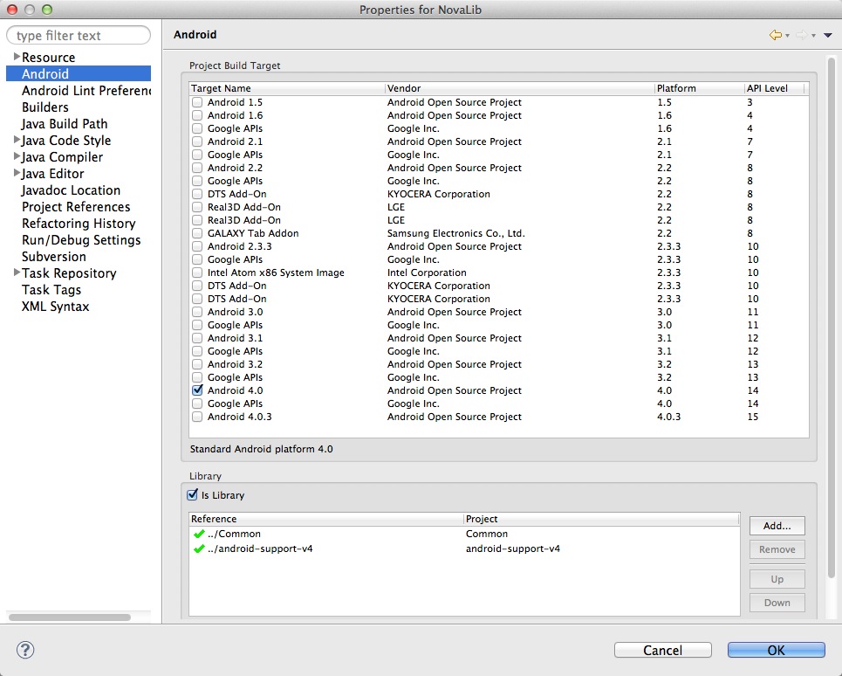Open back history dropdown arrow
The image size is (842, 676).
tap(787, 36)
